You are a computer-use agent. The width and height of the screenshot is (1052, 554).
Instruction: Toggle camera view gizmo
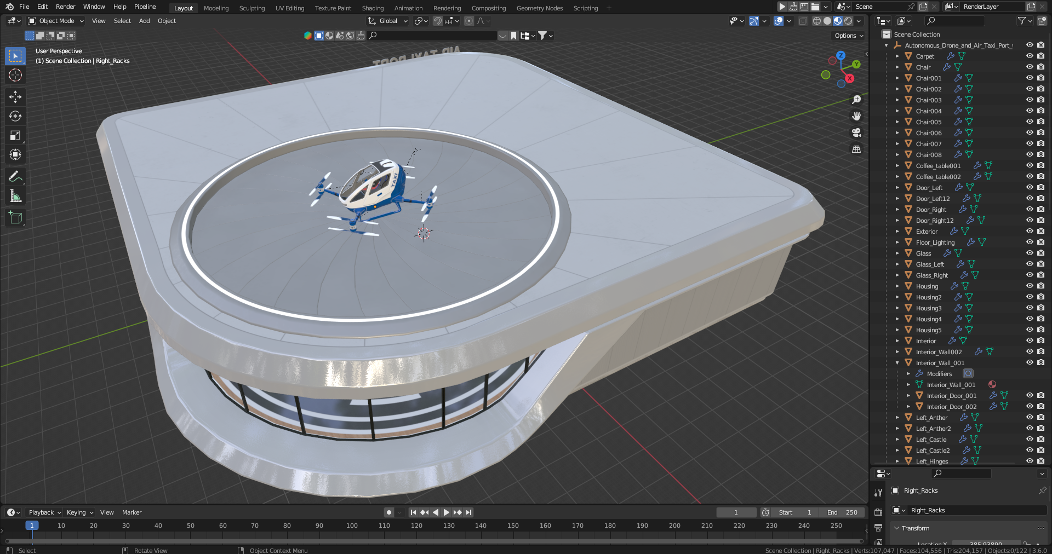point(856,132)
